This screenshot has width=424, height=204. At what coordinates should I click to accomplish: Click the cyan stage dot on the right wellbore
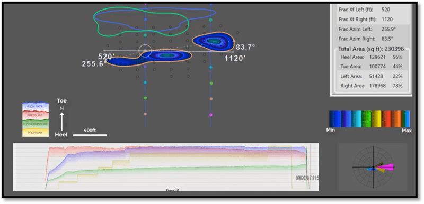click(211, 67)
